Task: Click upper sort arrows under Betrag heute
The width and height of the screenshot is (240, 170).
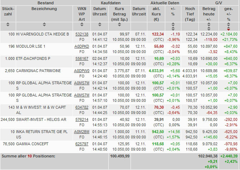Action: (x=209, y=24)
